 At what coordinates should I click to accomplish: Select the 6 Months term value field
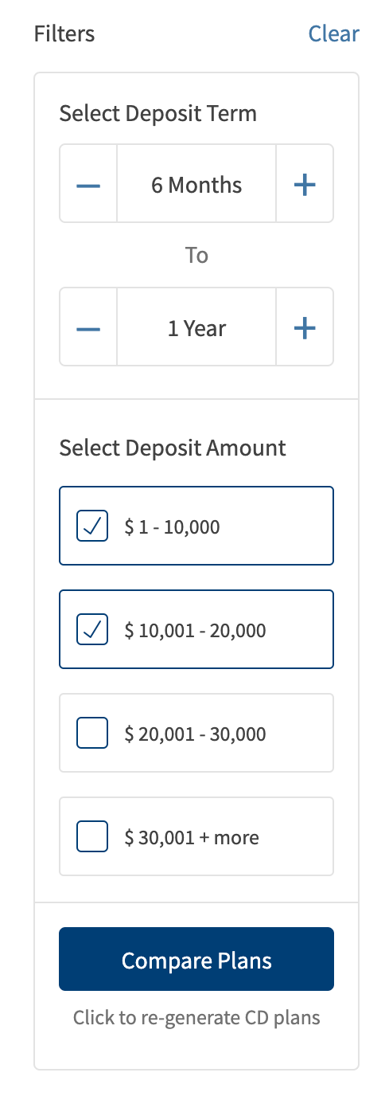(196, 184)
